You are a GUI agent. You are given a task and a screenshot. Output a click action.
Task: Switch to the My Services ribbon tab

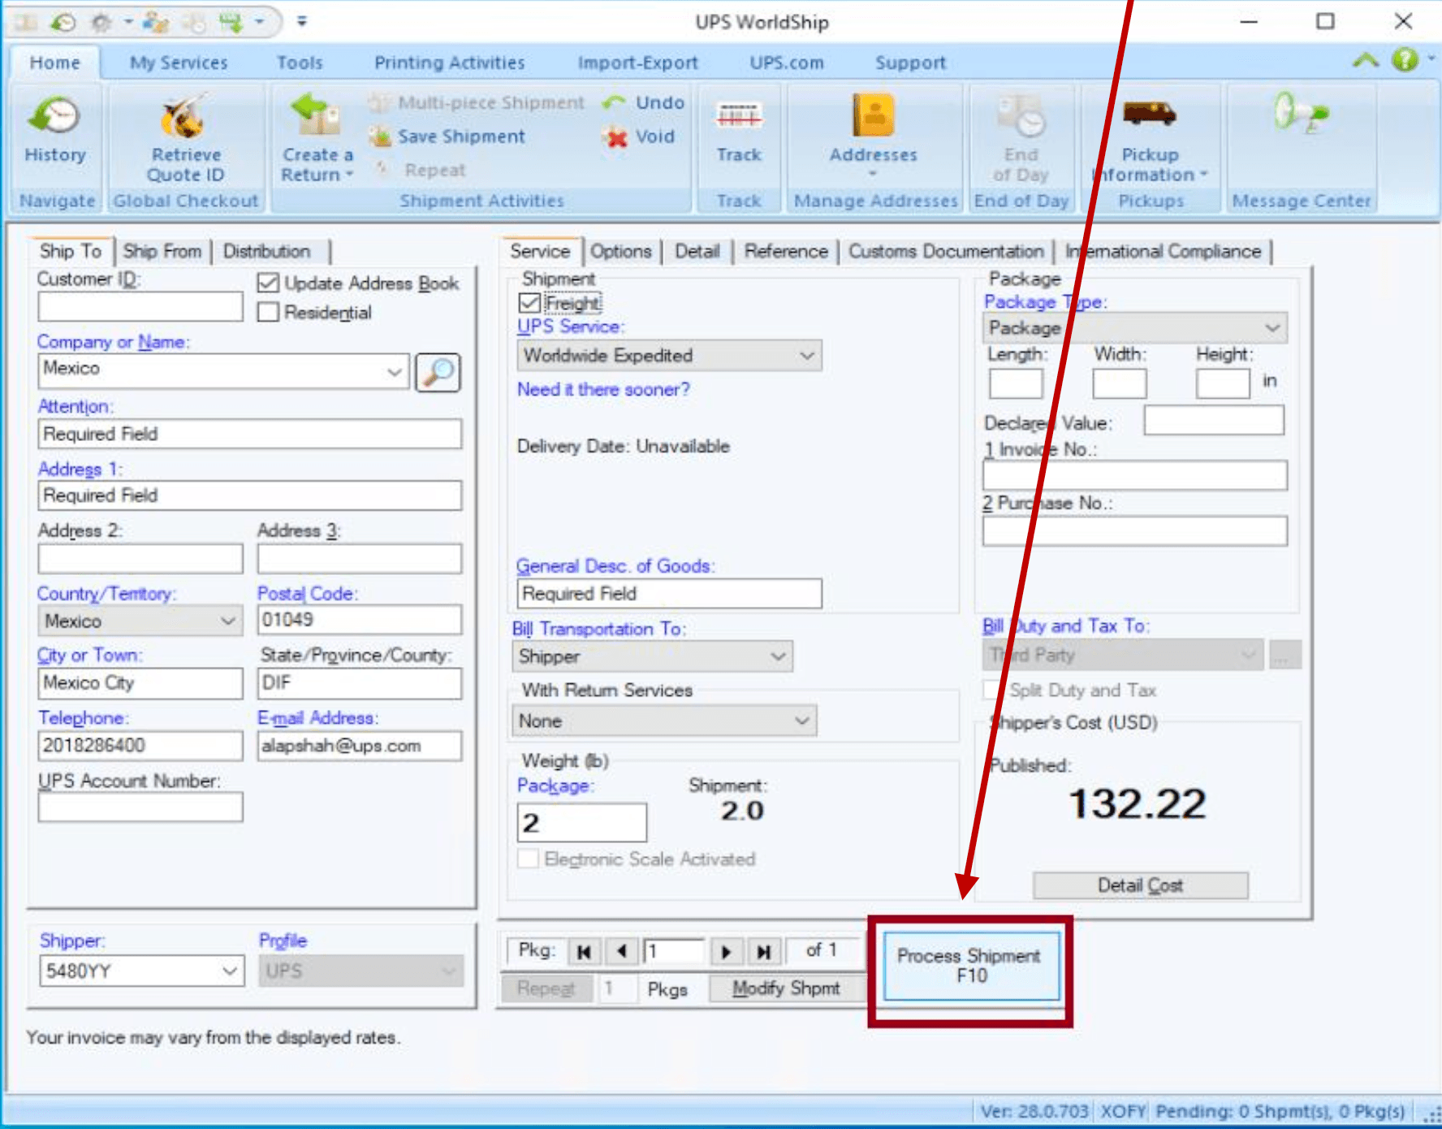pos(179,63)
